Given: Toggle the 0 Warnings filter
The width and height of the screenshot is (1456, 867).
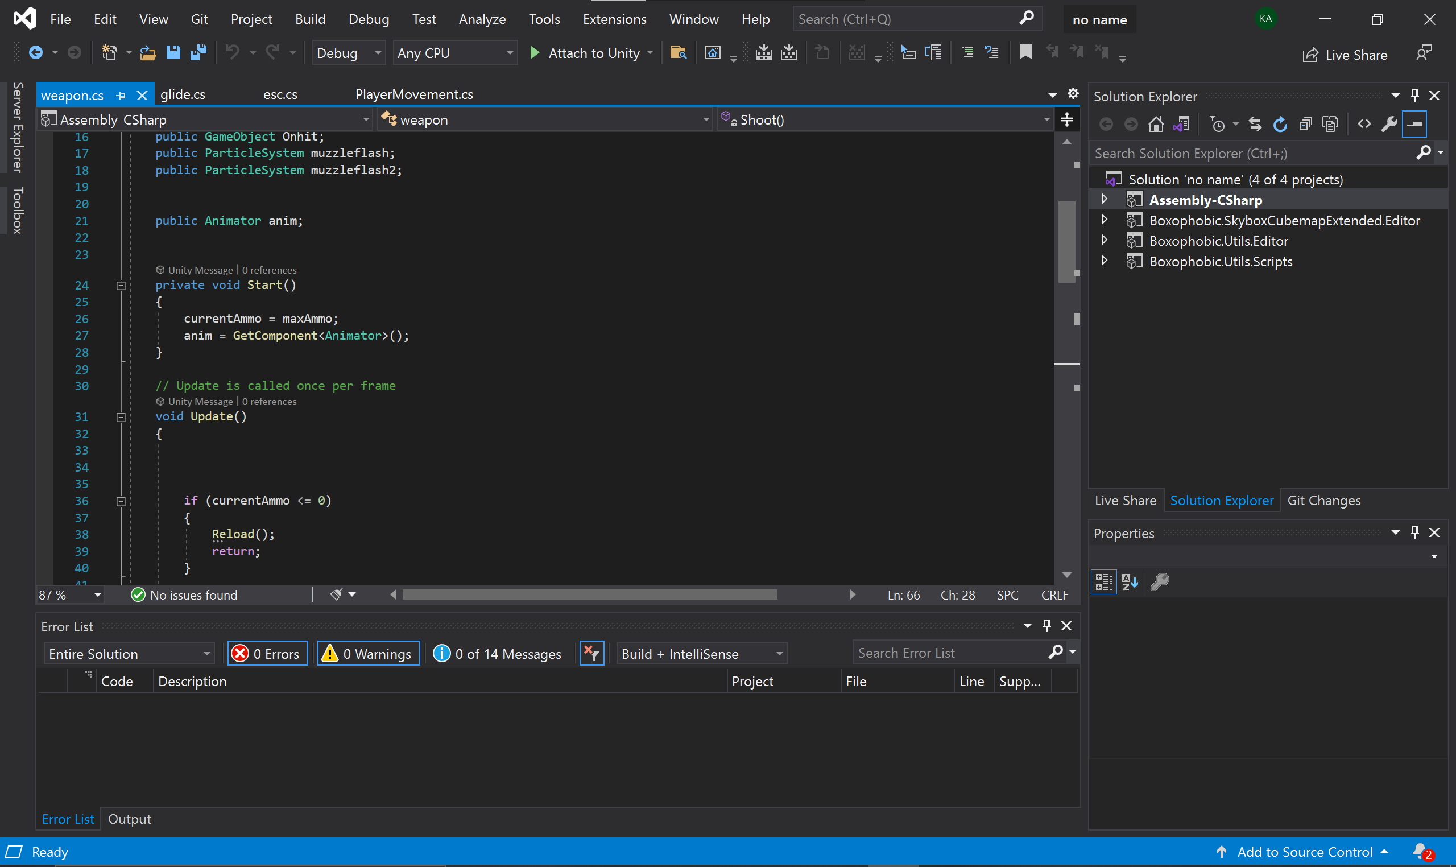Looking at the screenshot, I should coord(369,653).
